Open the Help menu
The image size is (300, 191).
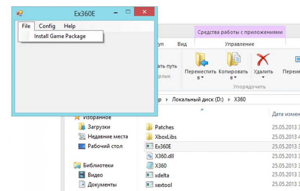pyautogui.click(x=70, y=26)
